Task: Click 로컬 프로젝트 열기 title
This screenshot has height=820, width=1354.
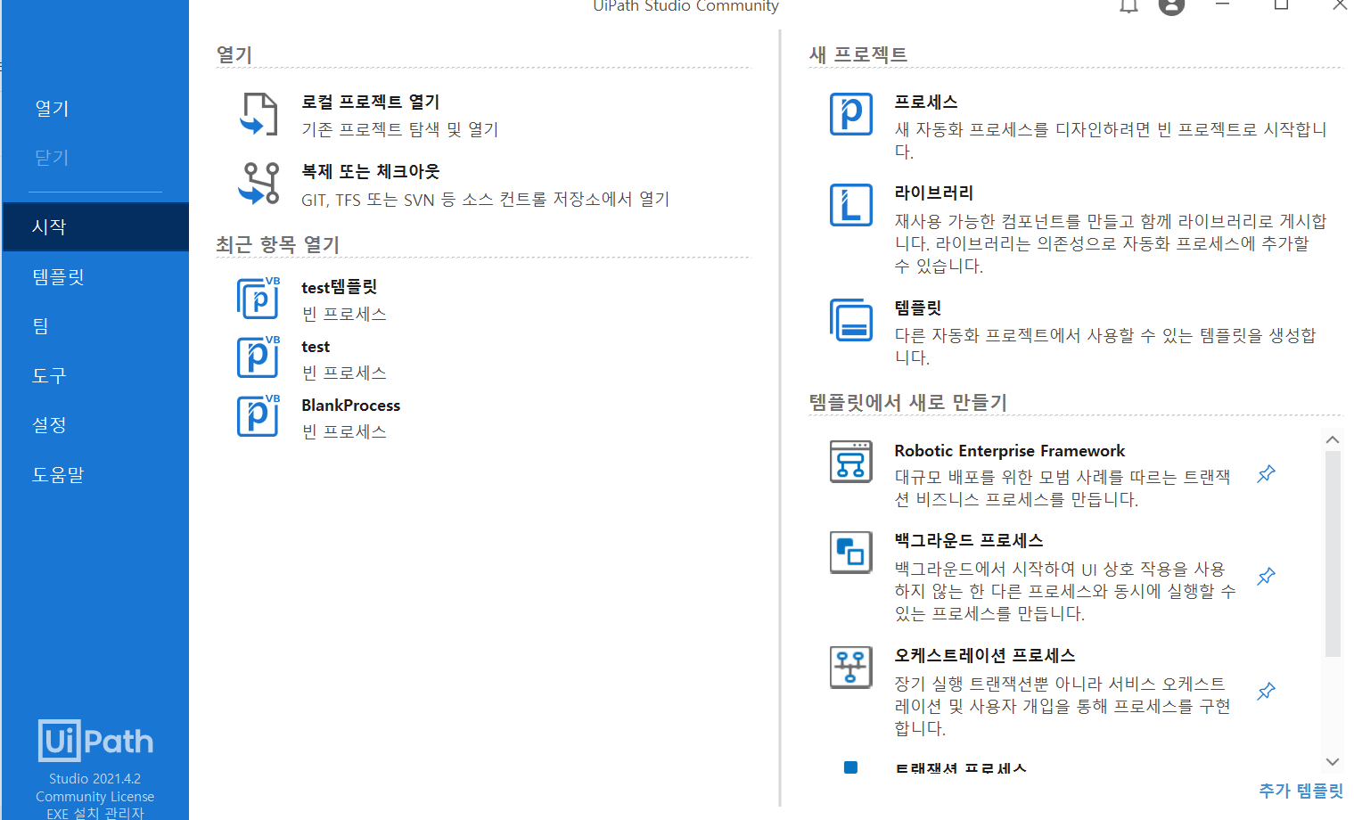Action: pos(371,102)
